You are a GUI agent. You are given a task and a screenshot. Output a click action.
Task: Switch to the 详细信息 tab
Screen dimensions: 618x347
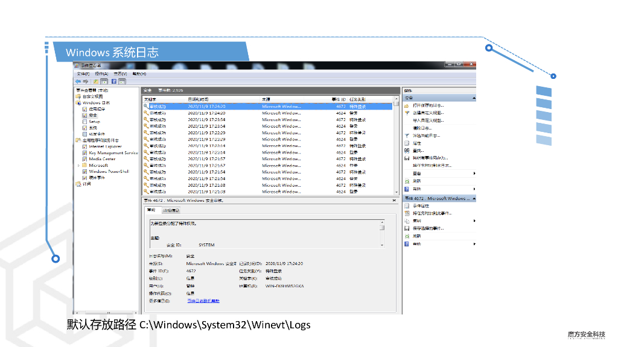[x=171, y=210]
